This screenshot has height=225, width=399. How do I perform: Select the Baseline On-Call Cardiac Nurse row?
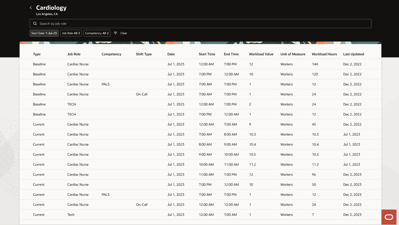176,94
